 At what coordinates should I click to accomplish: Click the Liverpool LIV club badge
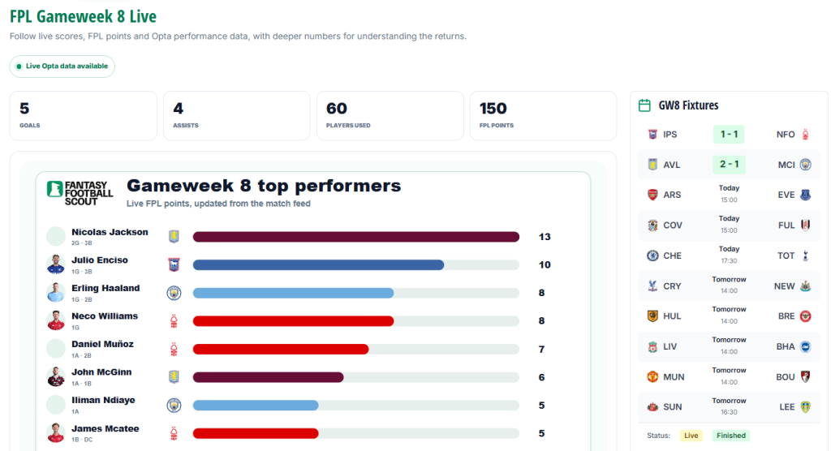click(653, 346)
